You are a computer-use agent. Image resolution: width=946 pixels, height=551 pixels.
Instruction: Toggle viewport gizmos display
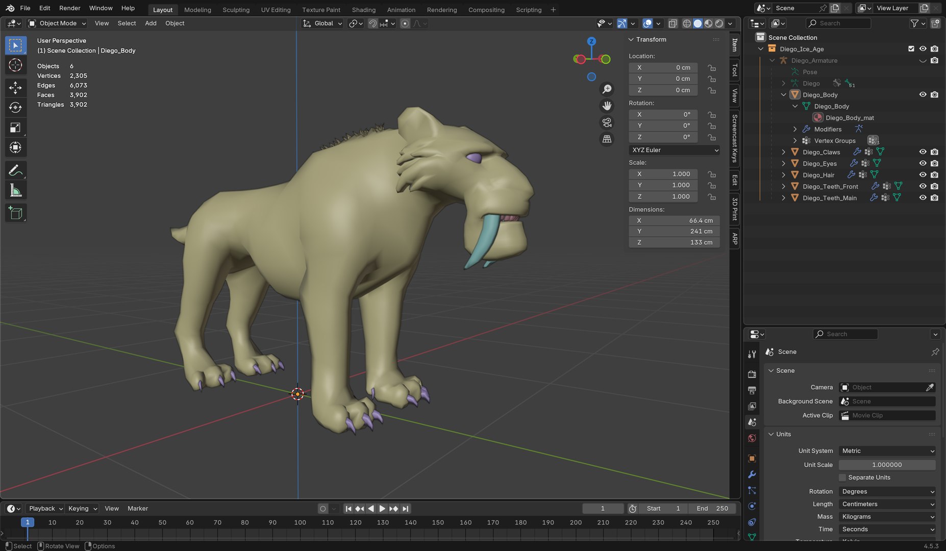pyautogui.click(x=622, y=23)
